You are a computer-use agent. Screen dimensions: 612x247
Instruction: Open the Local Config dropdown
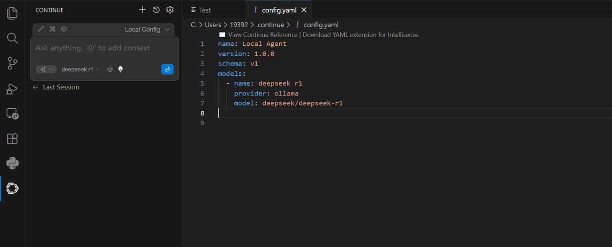[x=147, y=30]
